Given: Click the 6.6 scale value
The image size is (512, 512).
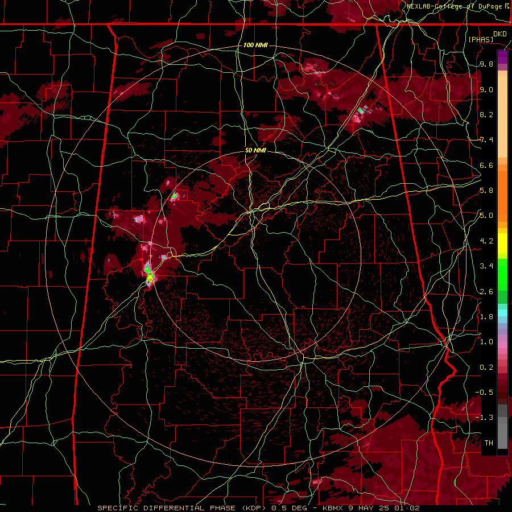Looking at the screenshot, I should tap(486, 165).
